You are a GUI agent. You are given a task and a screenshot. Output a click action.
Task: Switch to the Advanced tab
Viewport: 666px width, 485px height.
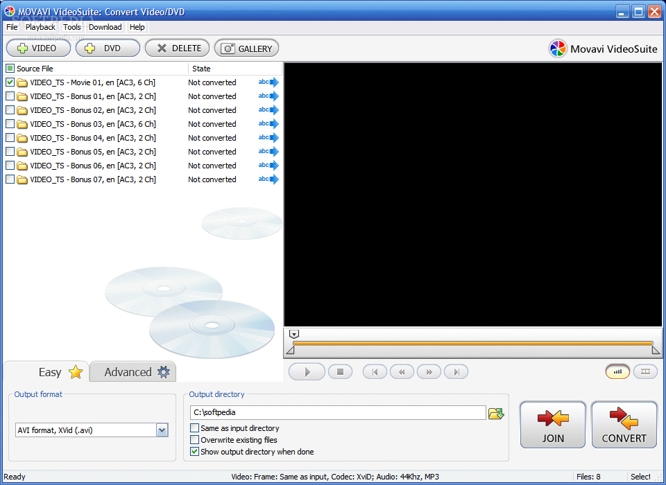click(x=133, y=372)
